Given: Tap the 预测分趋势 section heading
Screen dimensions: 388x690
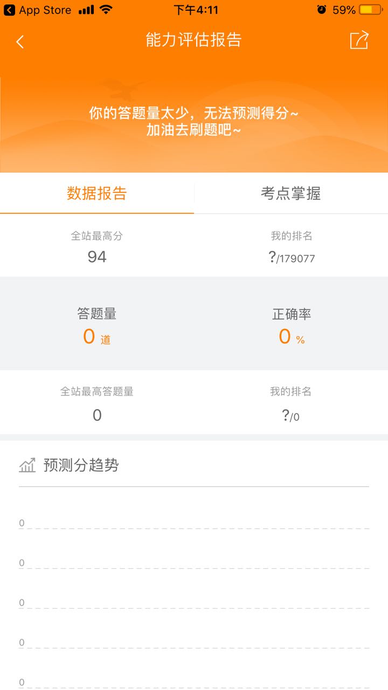Looking at the screenshot, I should 81,465.
